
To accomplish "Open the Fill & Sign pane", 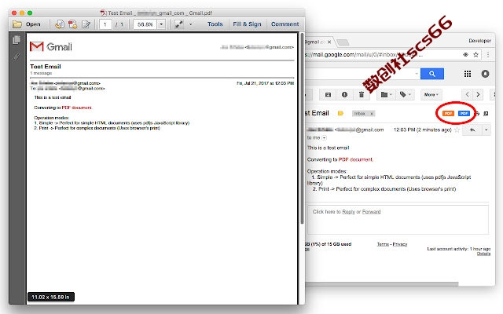I will coord(247,24).
